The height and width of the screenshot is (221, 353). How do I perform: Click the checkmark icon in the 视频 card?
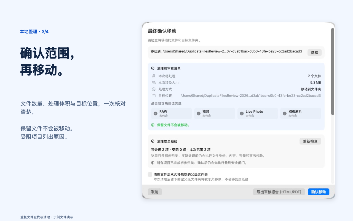199,114
